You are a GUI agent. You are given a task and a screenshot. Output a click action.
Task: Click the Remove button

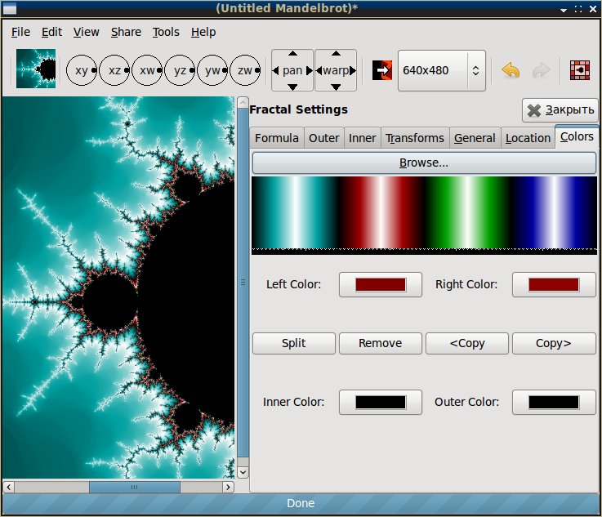click(381, 343)
